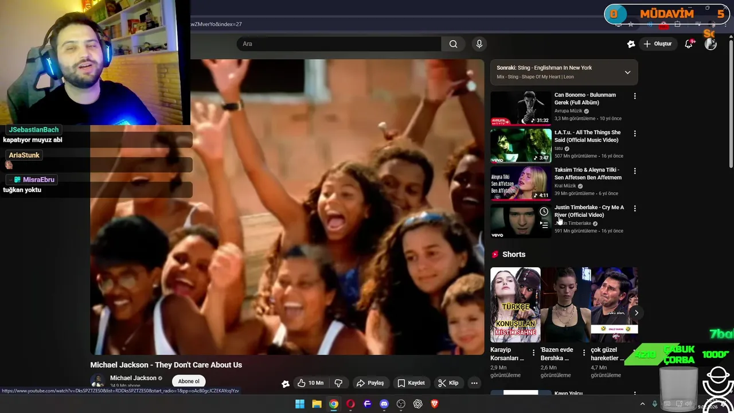The image size is (734, 413).
Task: Open options menu for Can Bonomo video
Action: [634, 96]
